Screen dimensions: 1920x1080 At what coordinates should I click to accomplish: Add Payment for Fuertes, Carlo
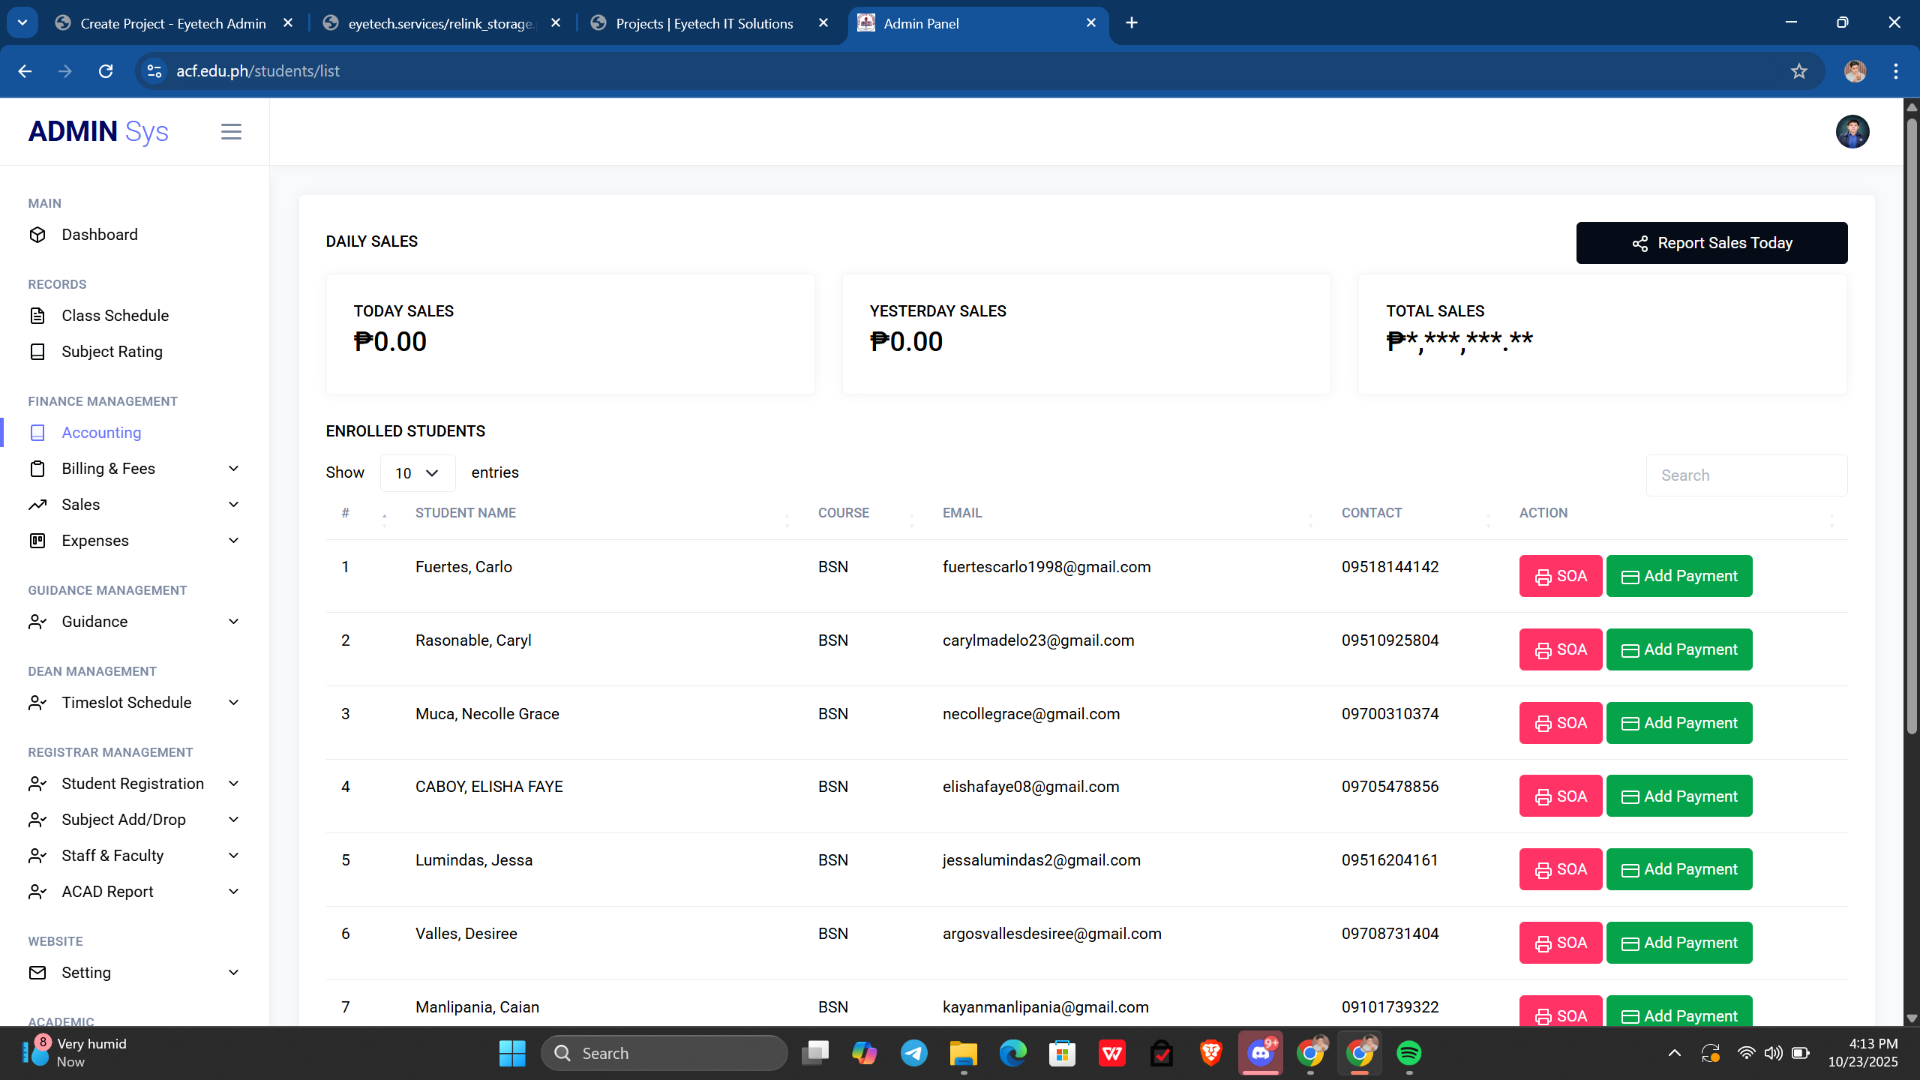tap(1678, 576)
